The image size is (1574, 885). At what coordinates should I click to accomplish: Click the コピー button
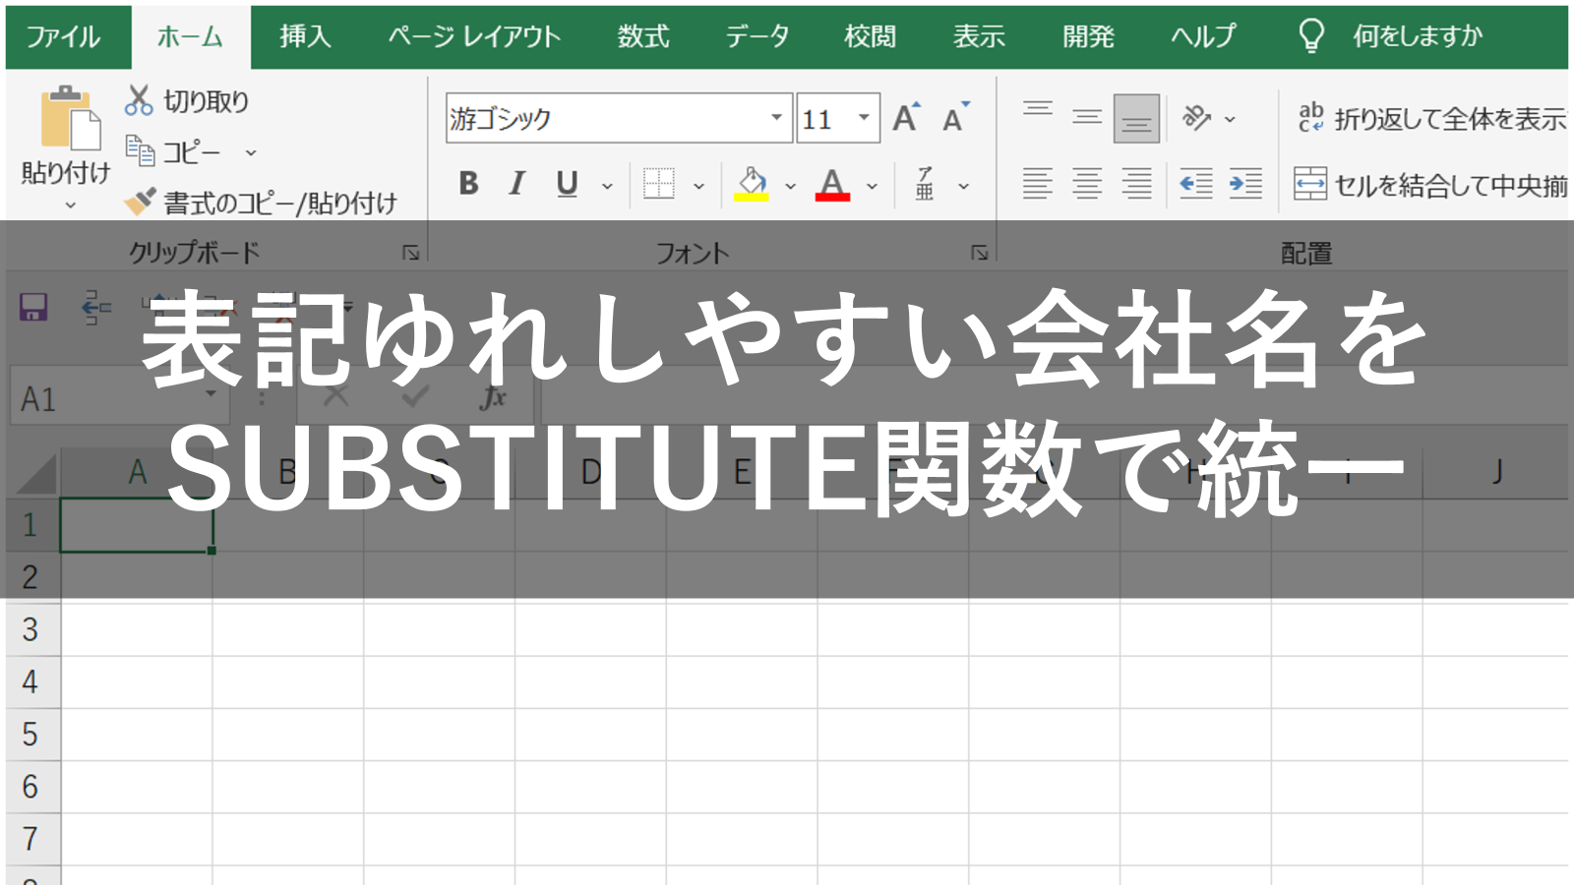[173, 152]
